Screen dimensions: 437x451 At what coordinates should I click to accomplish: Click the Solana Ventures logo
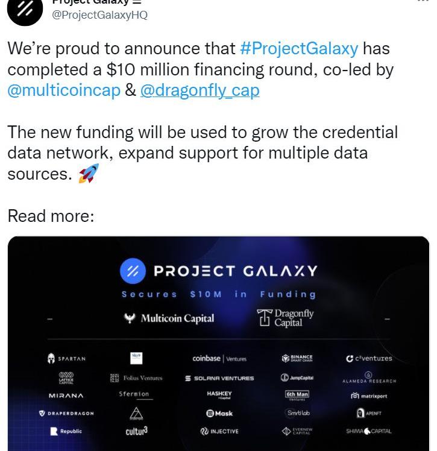(x=219, y=378)
